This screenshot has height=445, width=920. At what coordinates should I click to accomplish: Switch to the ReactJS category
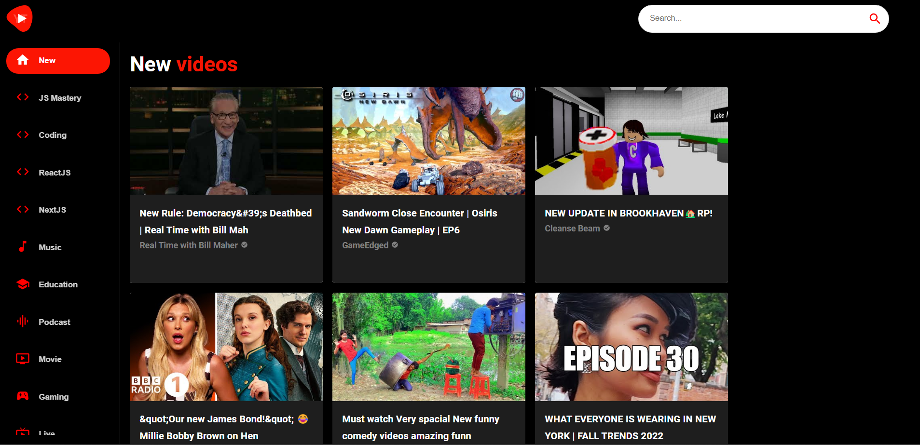pos(55,173)
